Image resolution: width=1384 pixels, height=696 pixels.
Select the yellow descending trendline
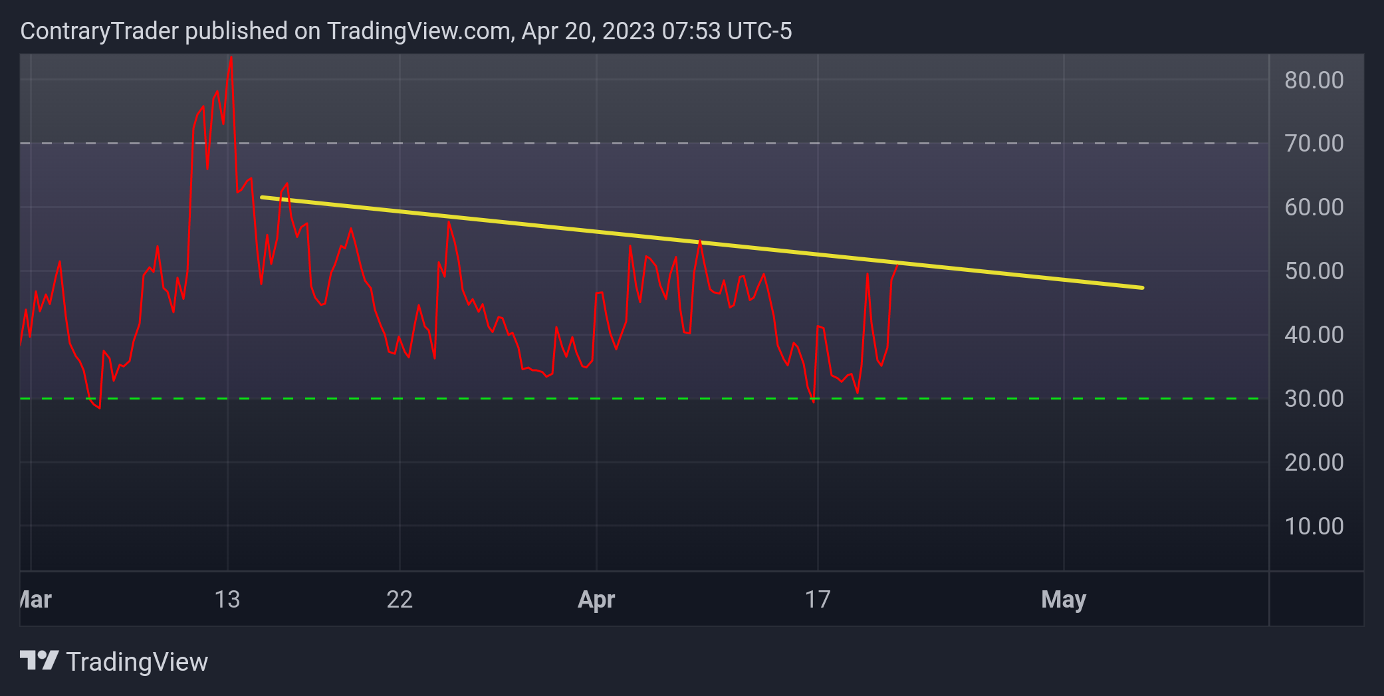coord(702,242)
